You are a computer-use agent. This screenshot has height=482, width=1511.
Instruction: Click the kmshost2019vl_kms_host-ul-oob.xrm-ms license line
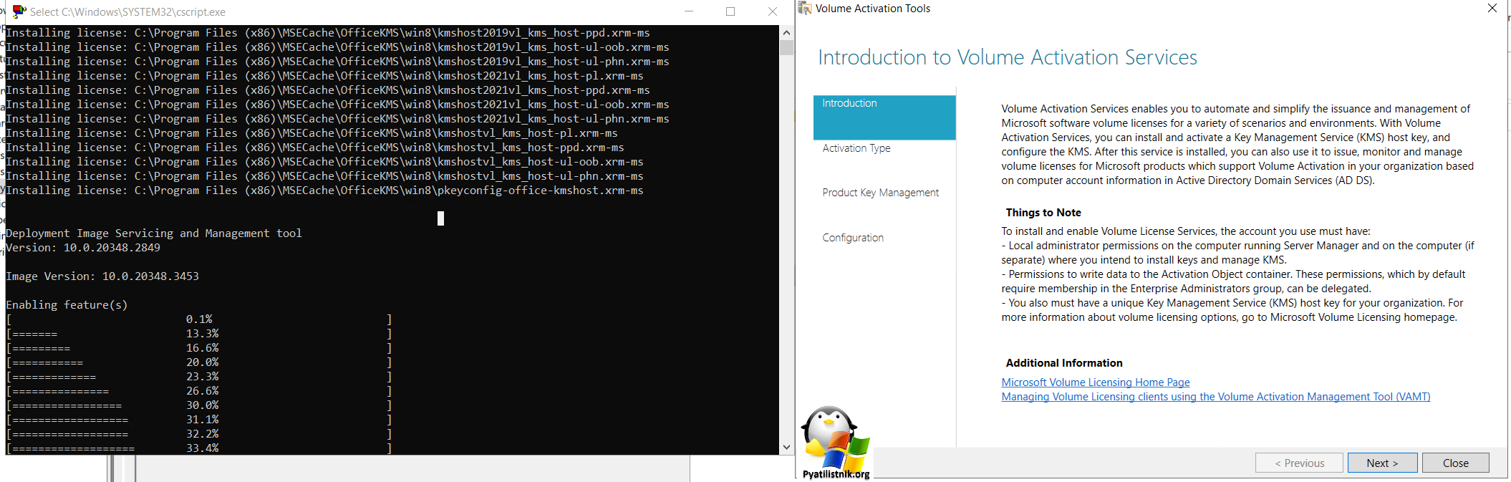coord(337,47)
